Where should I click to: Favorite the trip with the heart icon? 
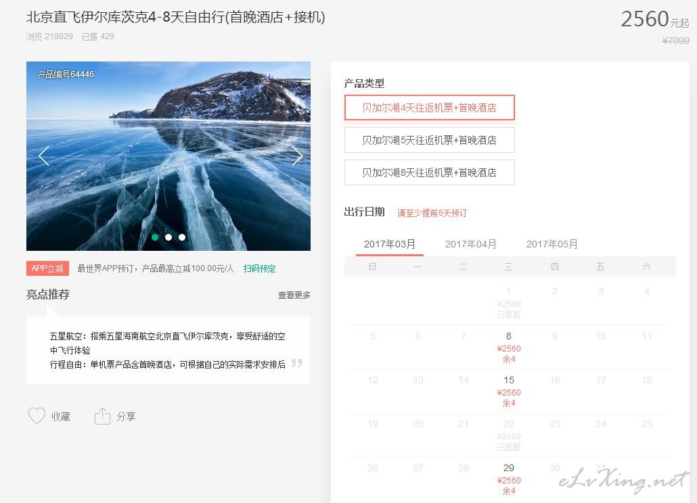(37, 416)
